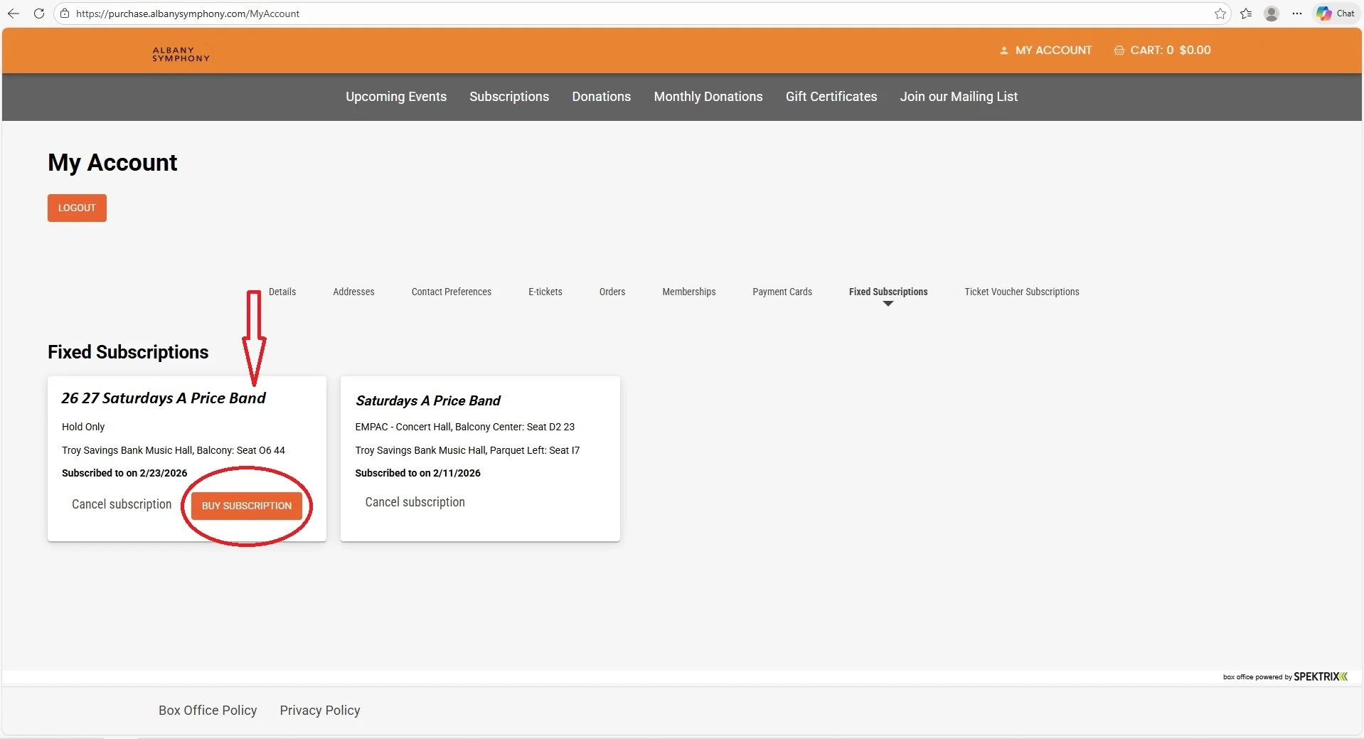Click the cart icon in the header

[x=1119, y=50]
